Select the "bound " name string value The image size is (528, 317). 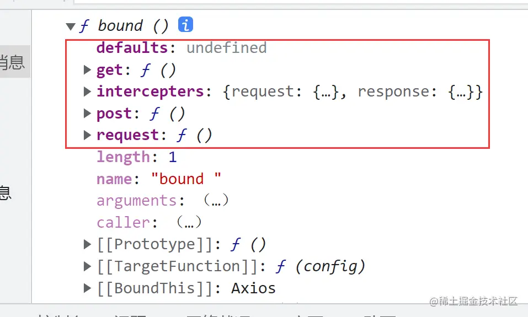tap(186, 179)
